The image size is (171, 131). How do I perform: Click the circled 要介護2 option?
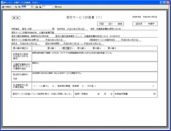coord(67,48)
